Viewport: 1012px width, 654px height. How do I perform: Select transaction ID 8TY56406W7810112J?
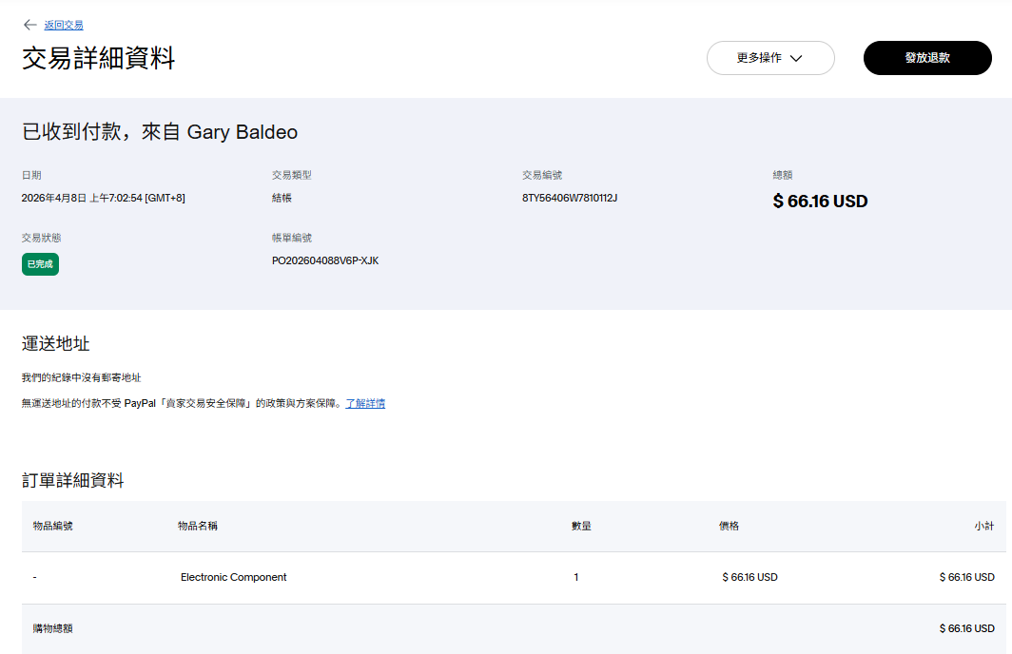[570, 198]
